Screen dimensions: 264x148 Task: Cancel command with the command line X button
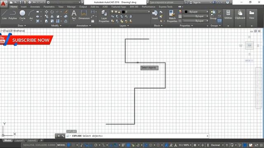[59, 136]
